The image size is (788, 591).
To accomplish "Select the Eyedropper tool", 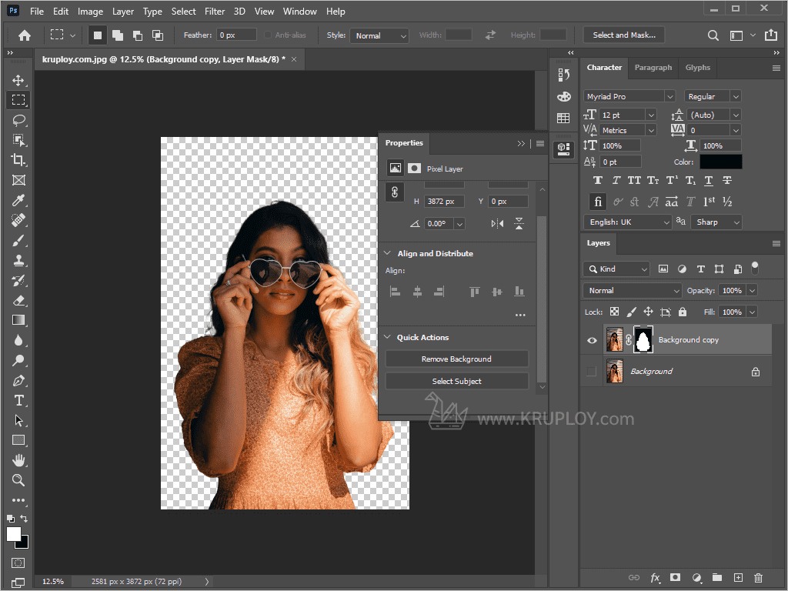I will (x=18, y=200).
